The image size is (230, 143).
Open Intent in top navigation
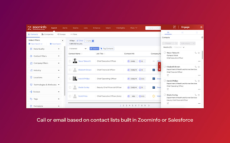(x=108, y=28)
